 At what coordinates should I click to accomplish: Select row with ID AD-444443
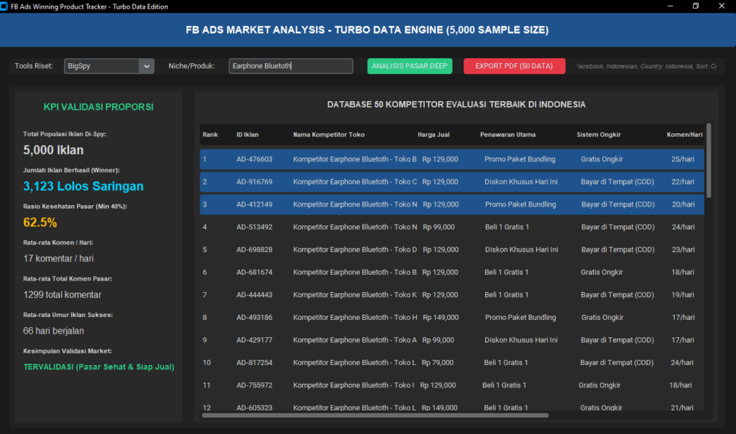pos(452,295)
